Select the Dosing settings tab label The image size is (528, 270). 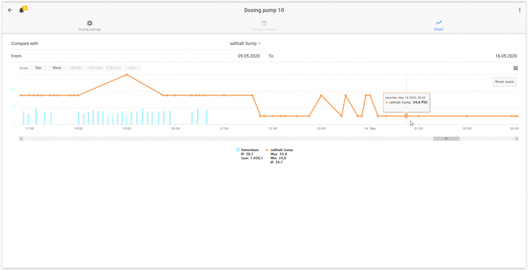click(90, 29)
